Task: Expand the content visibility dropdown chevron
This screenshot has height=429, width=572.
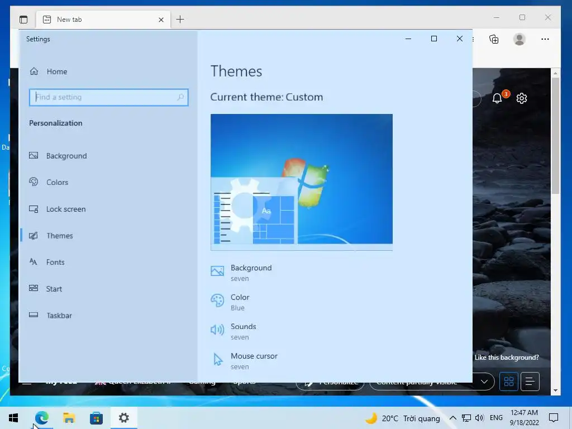Action: (x=484, y=382)
